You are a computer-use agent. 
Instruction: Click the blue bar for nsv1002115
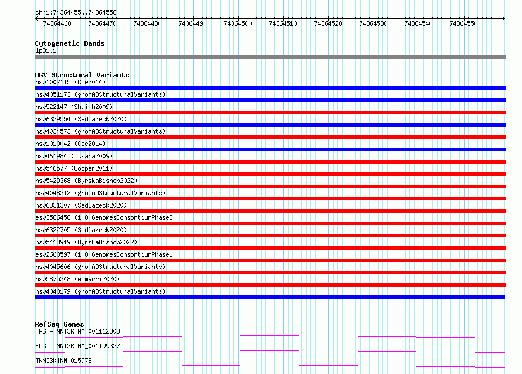pyautogui.click(x=270, y=88)
